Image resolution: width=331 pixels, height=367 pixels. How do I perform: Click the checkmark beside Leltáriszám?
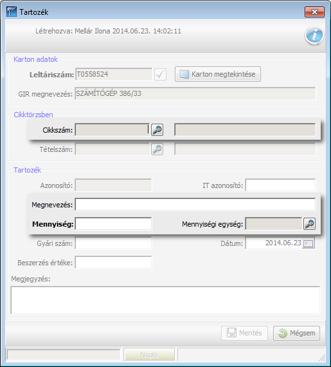[x=161, y=75]
